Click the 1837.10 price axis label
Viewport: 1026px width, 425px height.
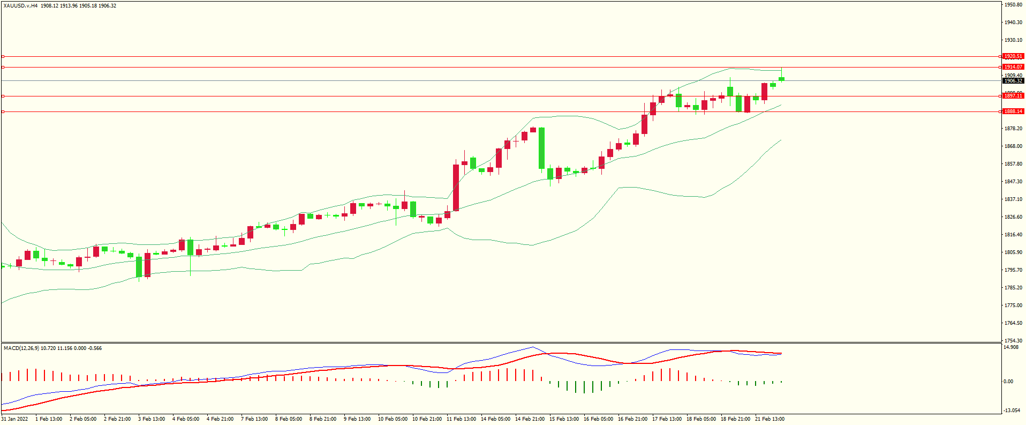click(1013, 199)
